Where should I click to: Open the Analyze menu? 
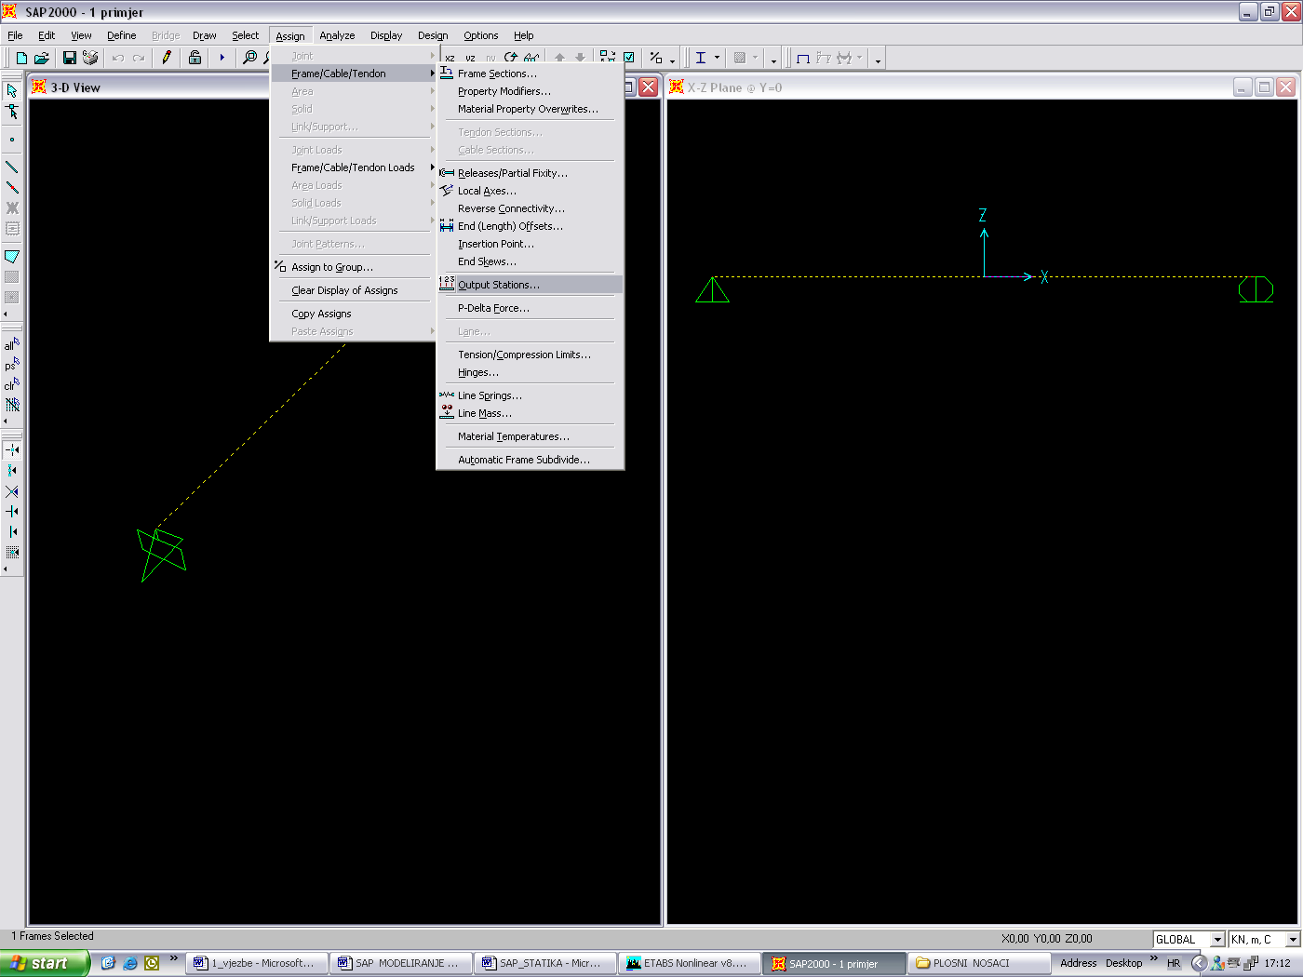[x=337, y=35]
